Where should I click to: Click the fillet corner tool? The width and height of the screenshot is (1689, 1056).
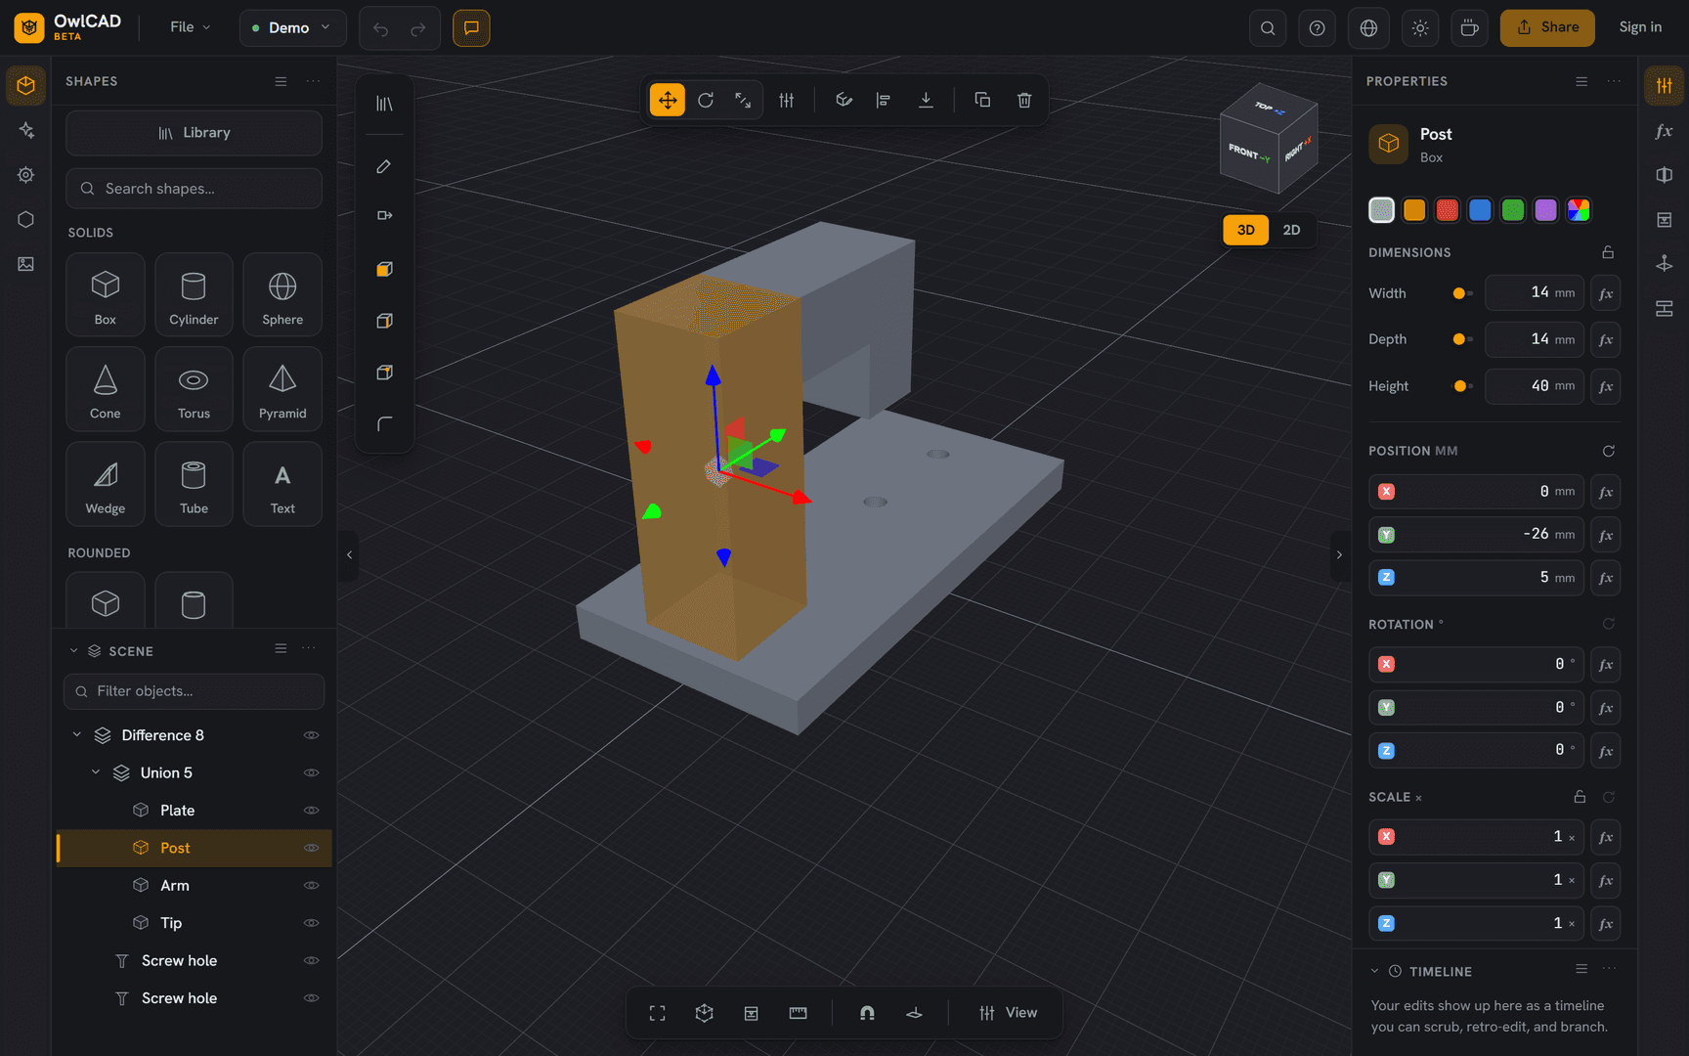[384, 423]
